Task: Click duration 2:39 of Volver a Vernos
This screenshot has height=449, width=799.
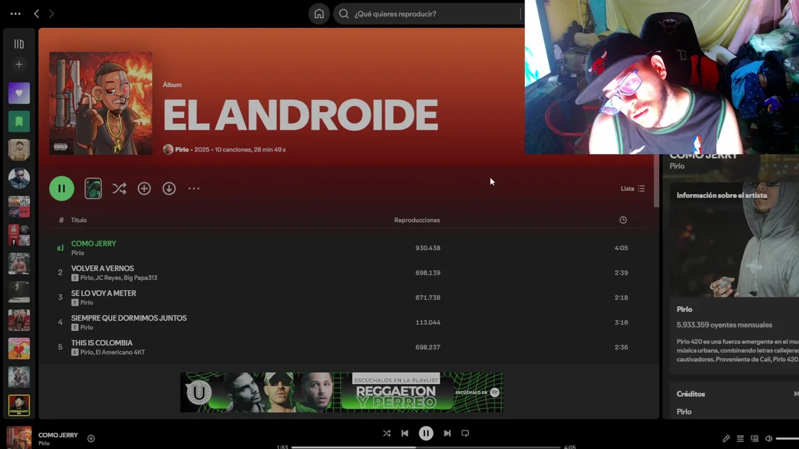Action: tap(621, 273)
